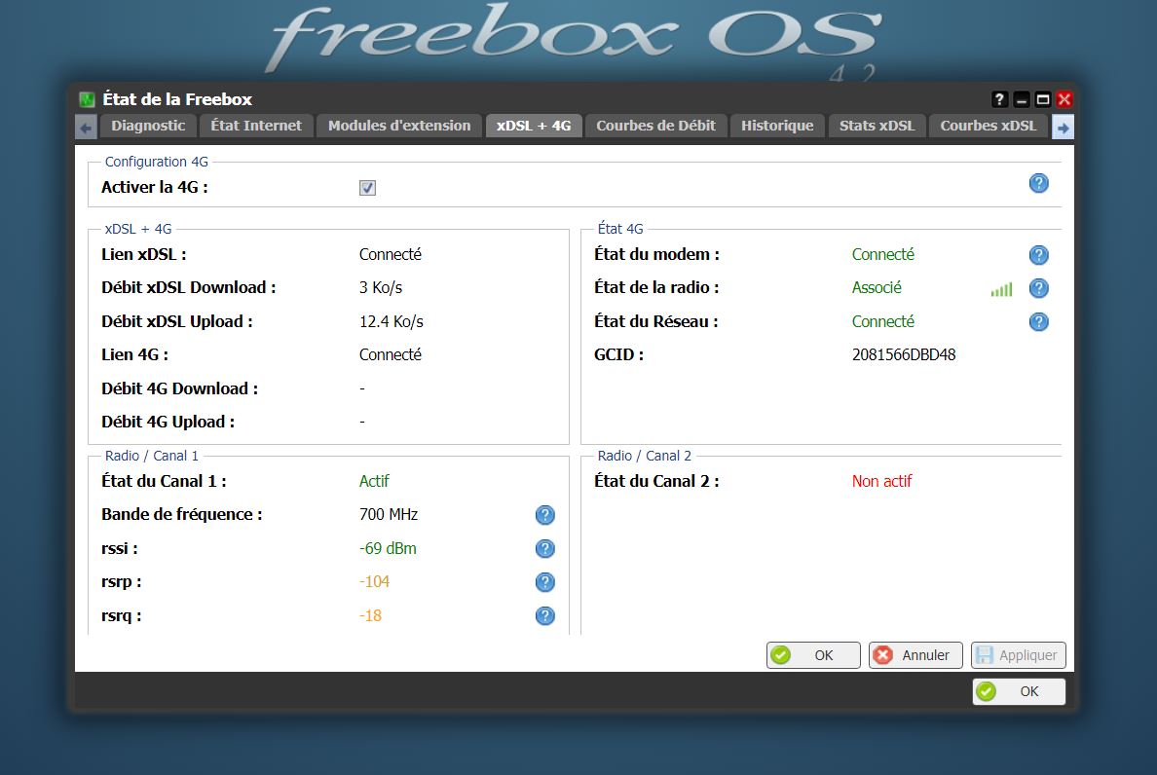Open the Modules d'extension tab
The height and width of the screenshot is (775, 1157).
pyautogui.click(x=399, y=126)
